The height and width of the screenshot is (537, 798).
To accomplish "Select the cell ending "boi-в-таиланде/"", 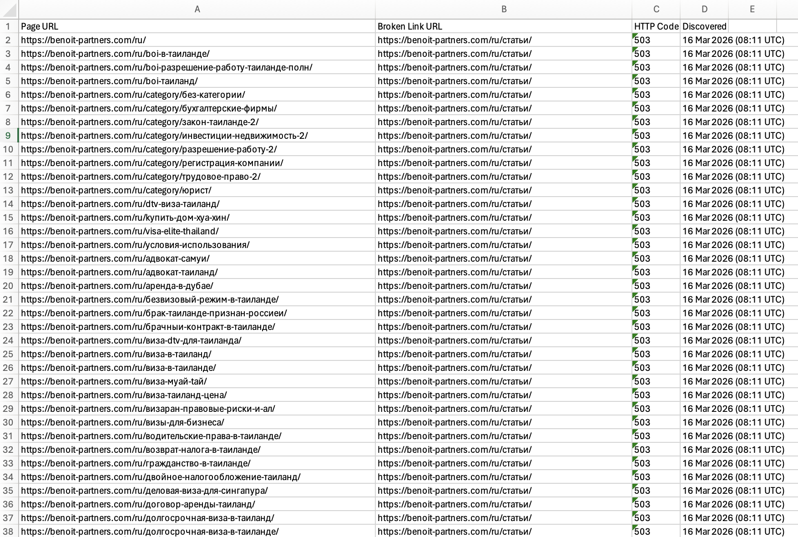I will (x=197, y=54).
